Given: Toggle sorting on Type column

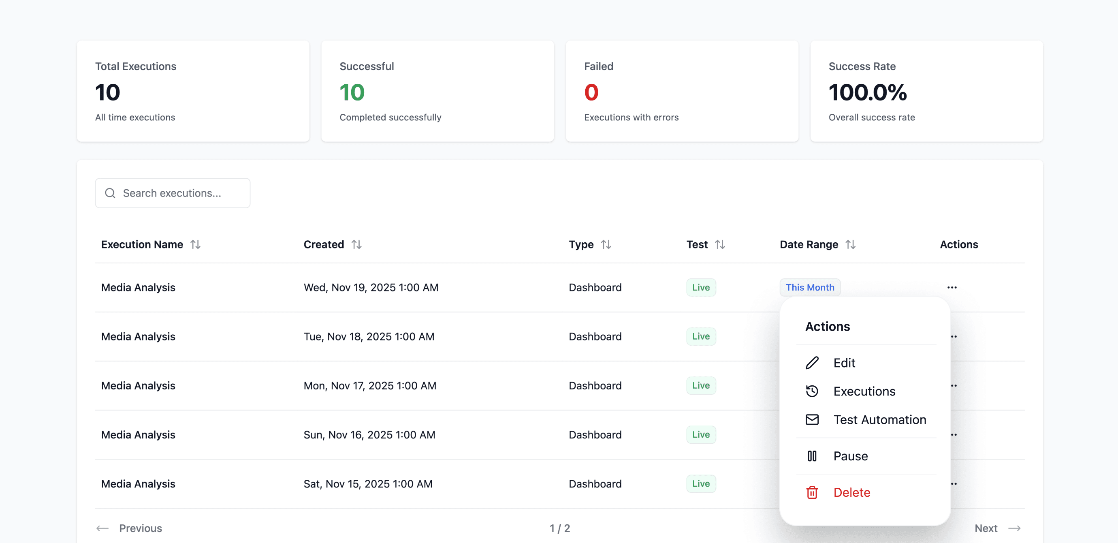Looking at the screenshot, I should click(606, 244).
